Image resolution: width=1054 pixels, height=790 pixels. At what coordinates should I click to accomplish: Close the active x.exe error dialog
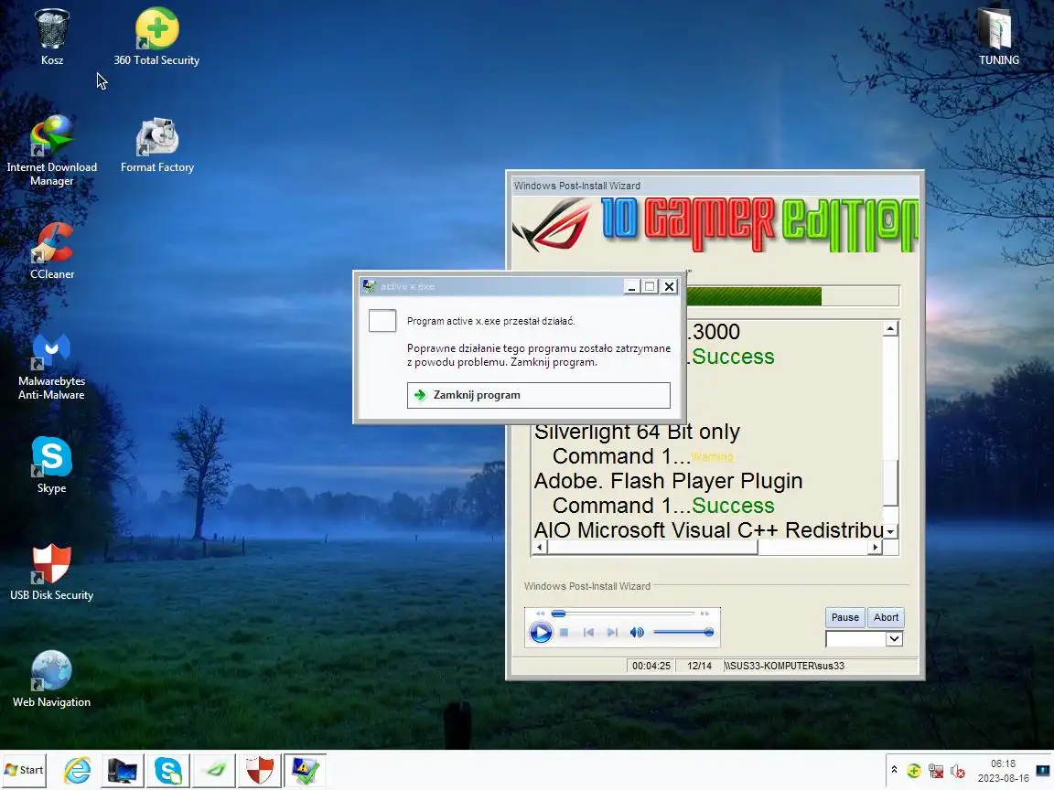pyautogui.click(x=669, y=287)
